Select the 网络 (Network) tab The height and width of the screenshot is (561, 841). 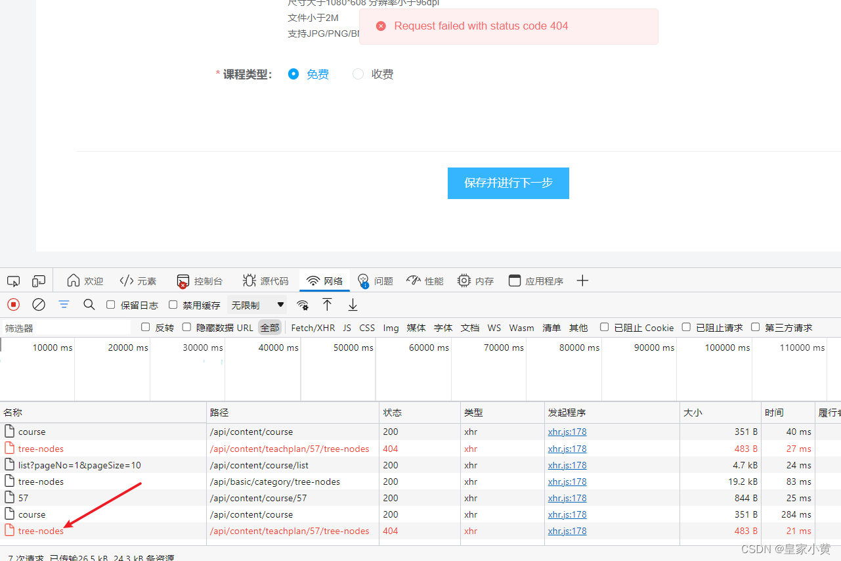tap(324, 281)
